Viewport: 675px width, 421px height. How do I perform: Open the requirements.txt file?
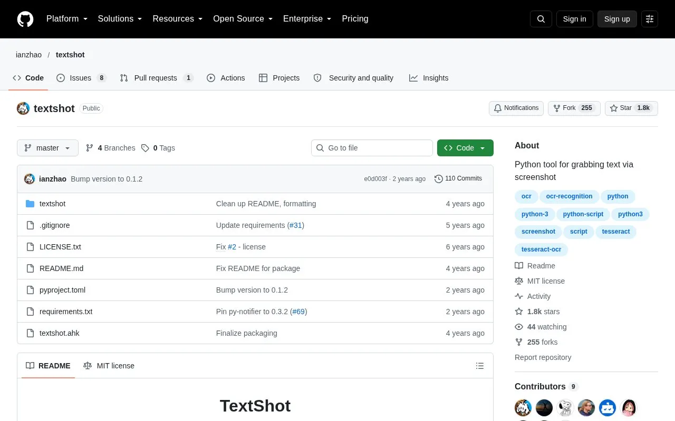pyautogui.click(x=66, y=312)
